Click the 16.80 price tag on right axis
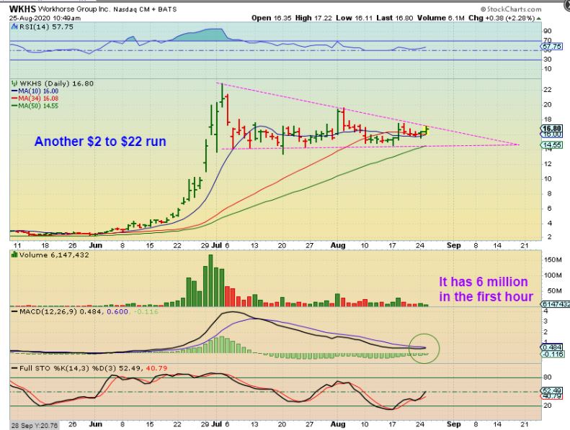 (552, 128)
